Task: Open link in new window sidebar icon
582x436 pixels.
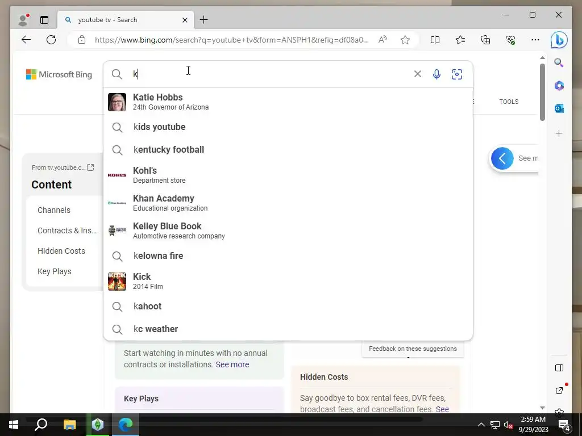Action: [x=559, y=391]
